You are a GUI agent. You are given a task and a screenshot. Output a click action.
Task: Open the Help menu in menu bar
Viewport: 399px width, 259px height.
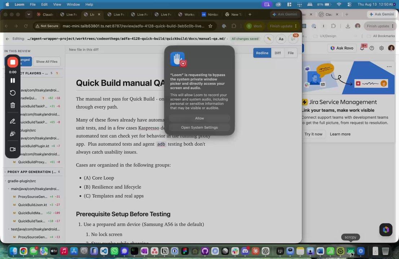point(89,4)
